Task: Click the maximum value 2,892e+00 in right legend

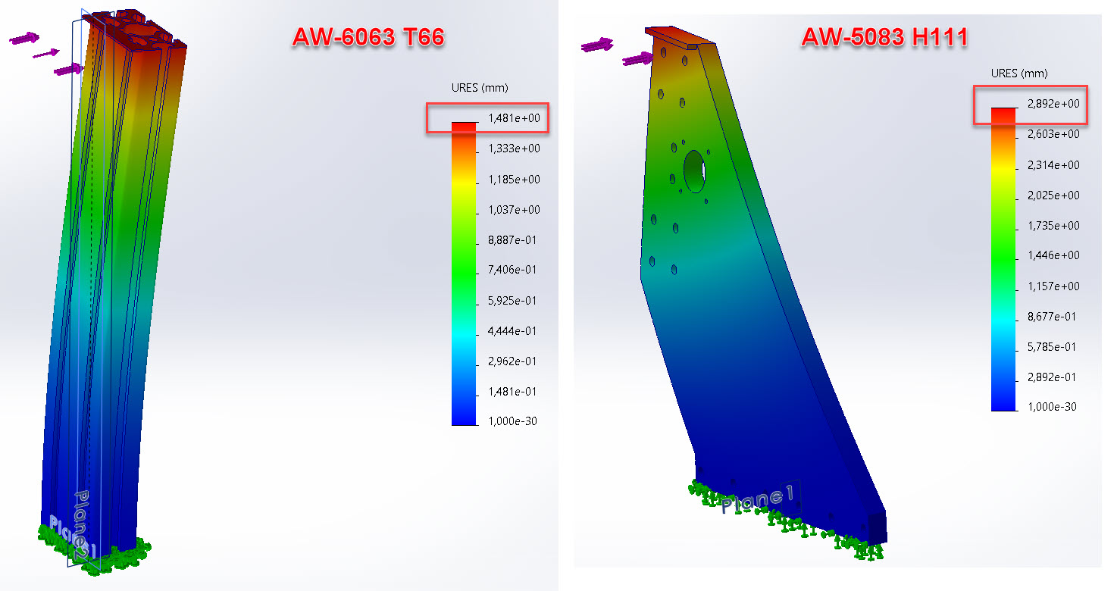Action: coord(1053,104)
